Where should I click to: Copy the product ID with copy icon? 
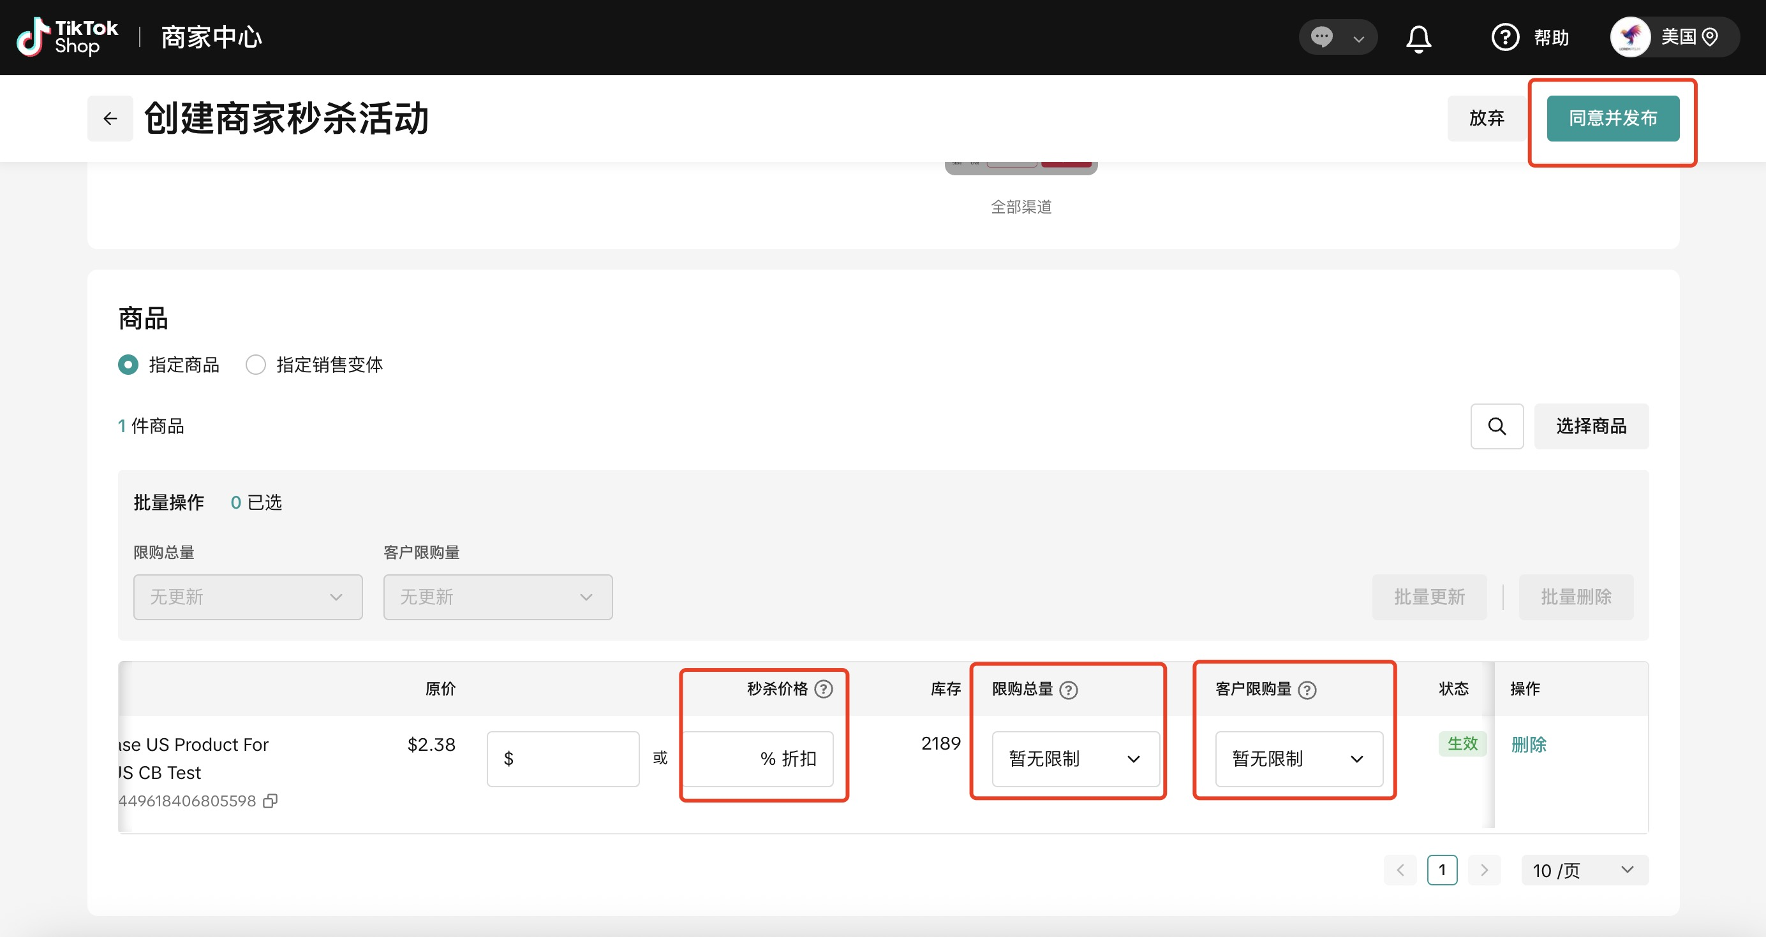tap(271, 801)
